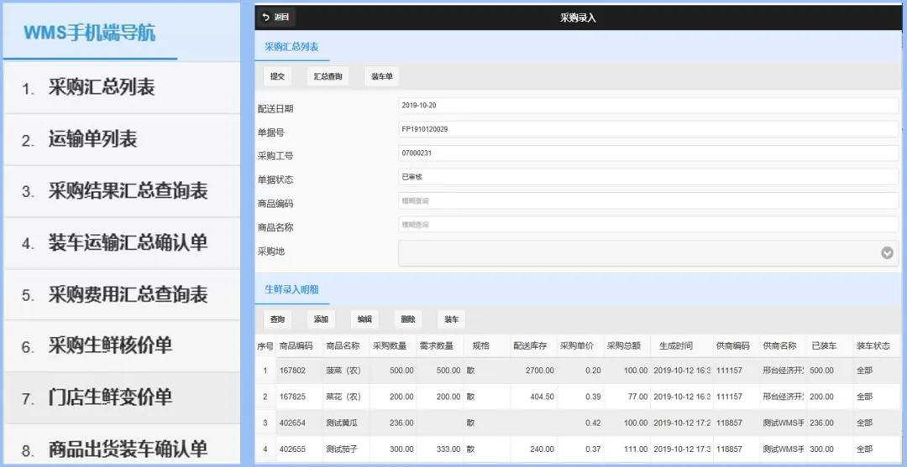Image resolution: width=907 pixels, height=467 pixels.
Task: Click the 提交 button
Action: 278,76
